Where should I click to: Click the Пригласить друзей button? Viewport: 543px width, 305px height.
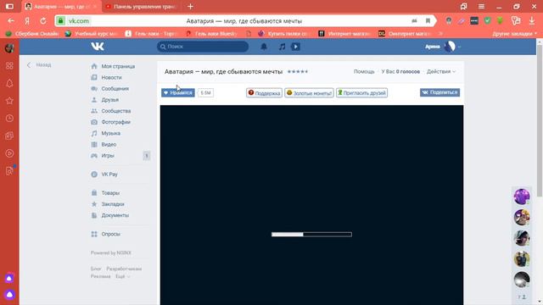(x=362, y=92)
